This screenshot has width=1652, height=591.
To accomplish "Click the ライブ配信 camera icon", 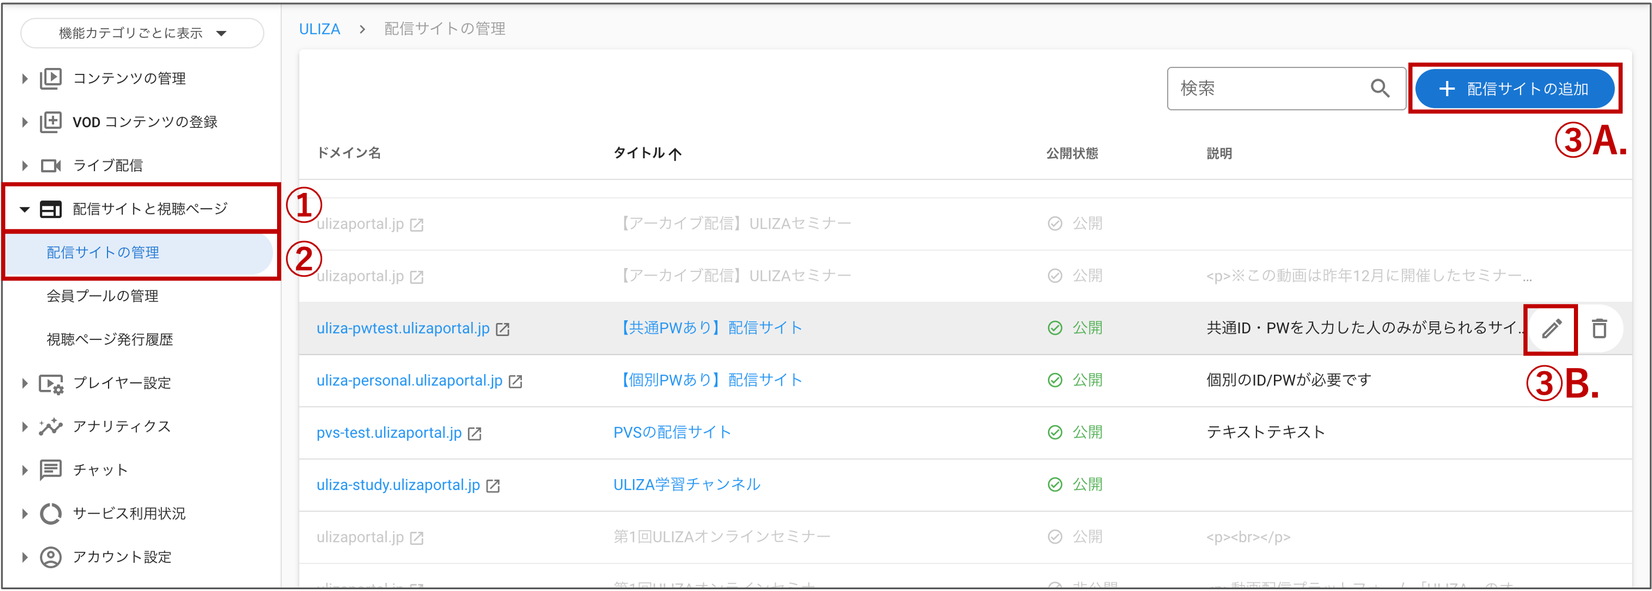I will (50, 165).
